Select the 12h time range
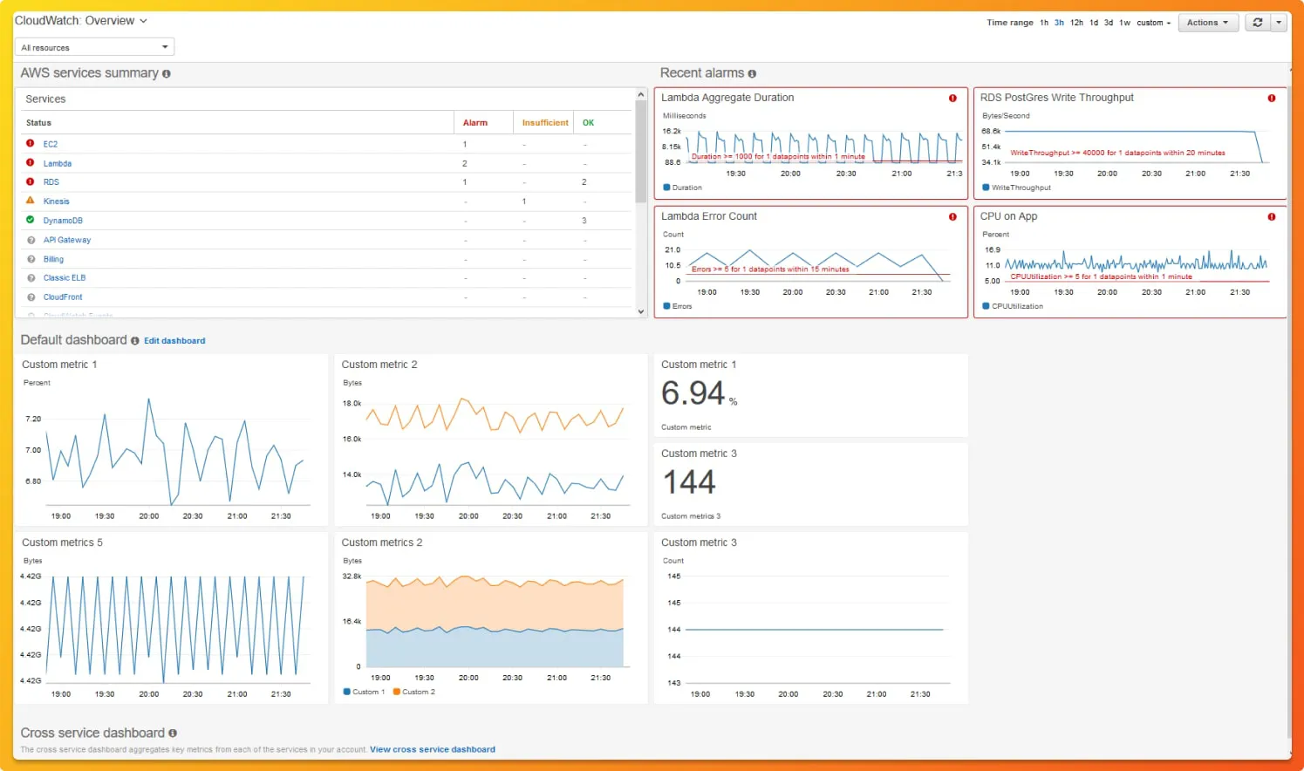The height and width of the screenshot is (771, 1304). (x=1077, y=23)
